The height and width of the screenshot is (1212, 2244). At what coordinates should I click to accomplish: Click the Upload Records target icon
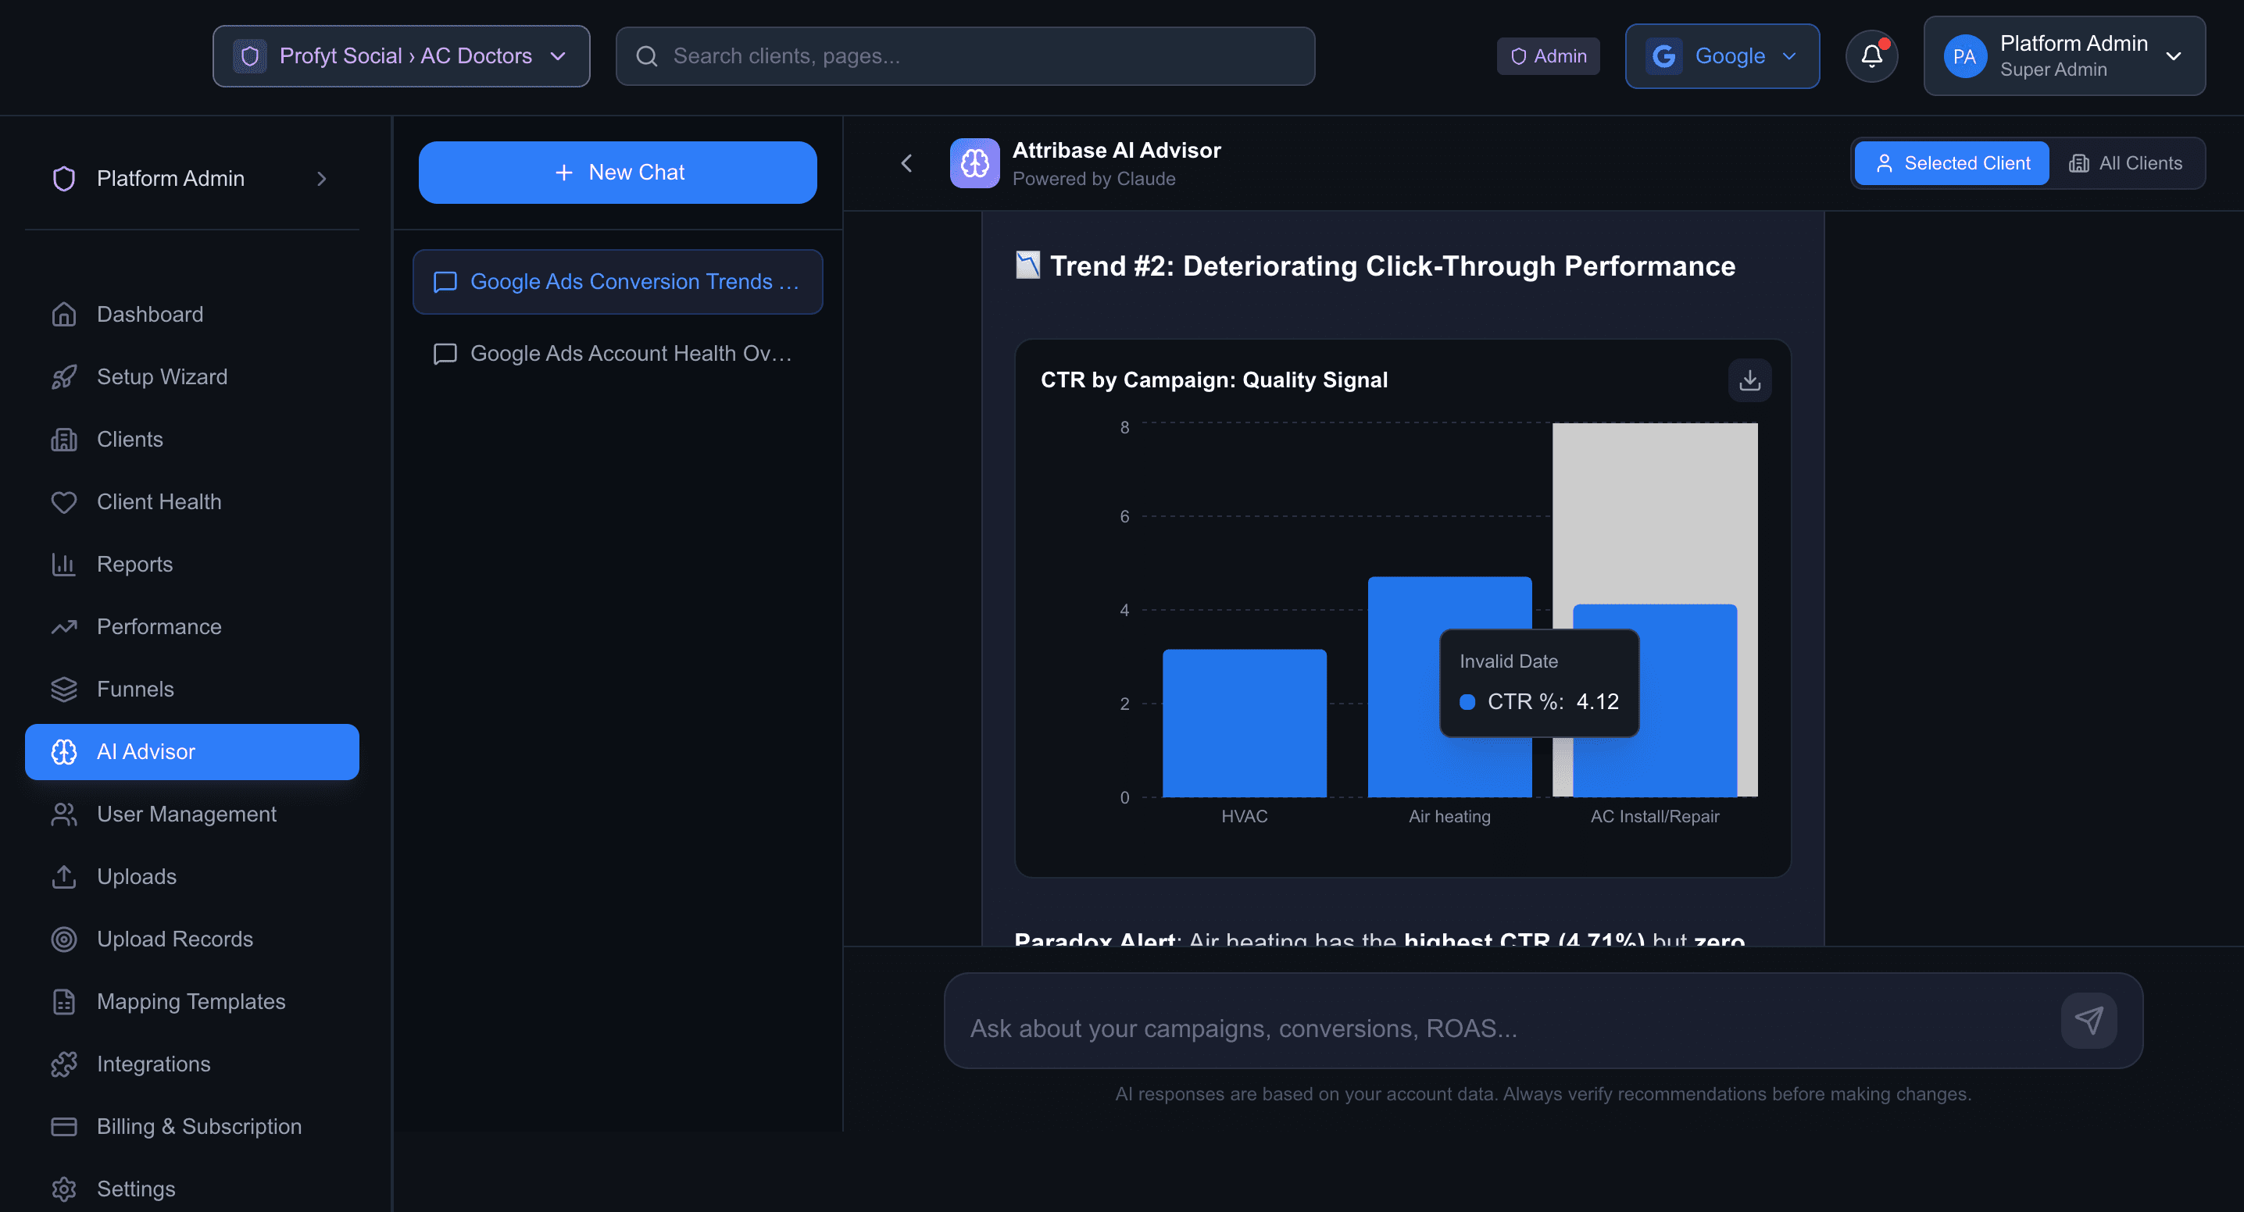pyautogui.click(x=63, y=939)
